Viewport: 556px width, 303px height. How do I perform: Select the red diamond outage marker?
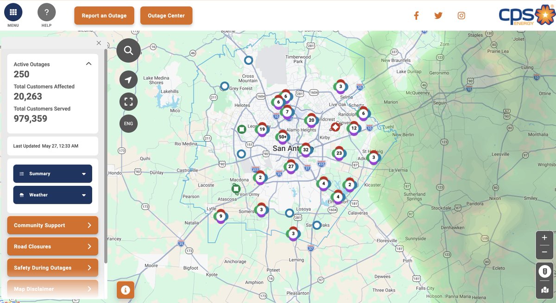pos(335,127)
